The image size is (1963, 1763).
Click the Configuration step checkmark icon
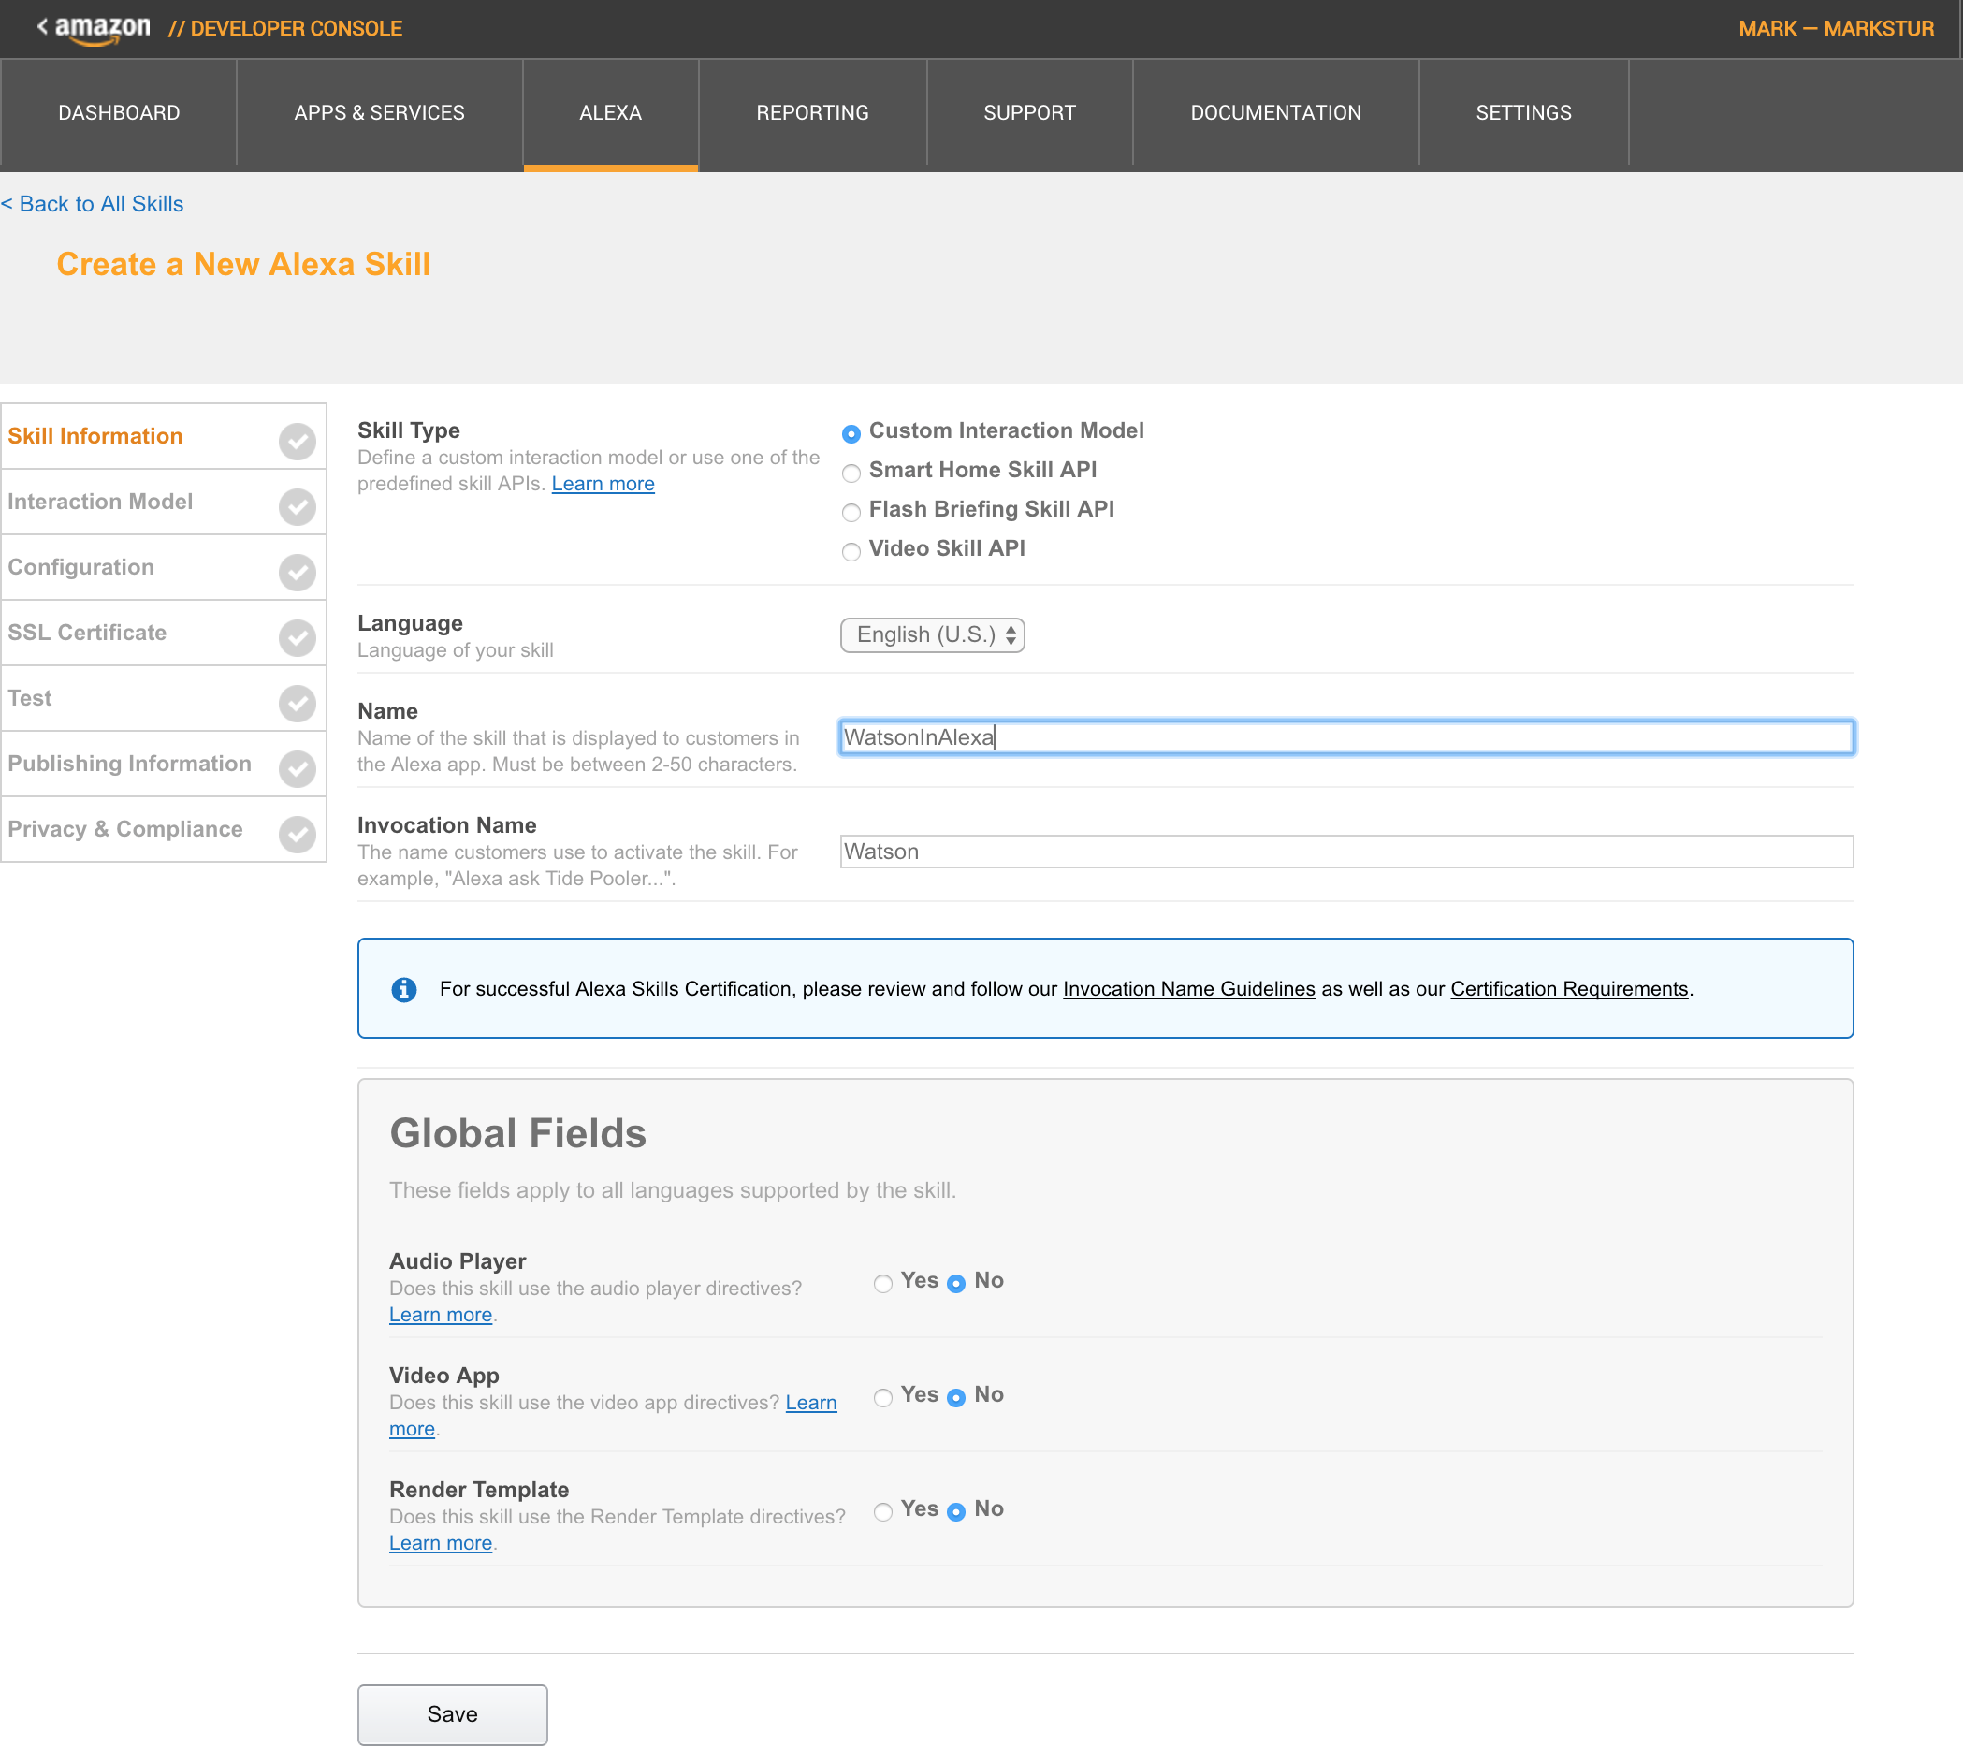pyautogui.click(x=298, y=573)
